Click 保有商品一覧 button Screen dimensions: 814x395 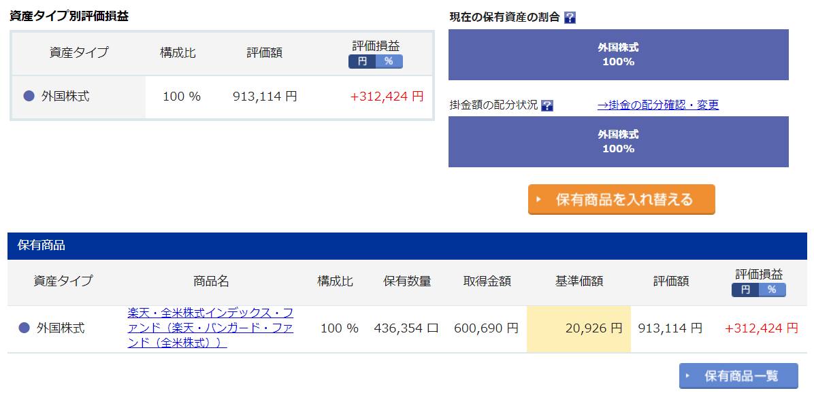[x=738, y=376]
